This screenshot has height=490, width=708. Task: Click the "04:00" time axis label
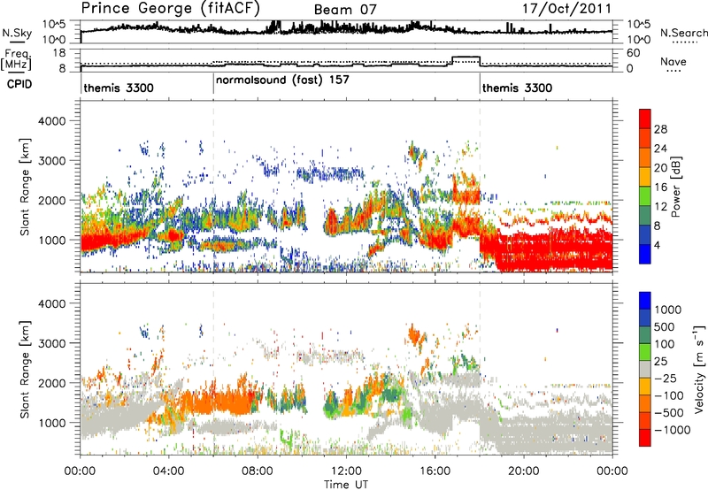[168, 471]
